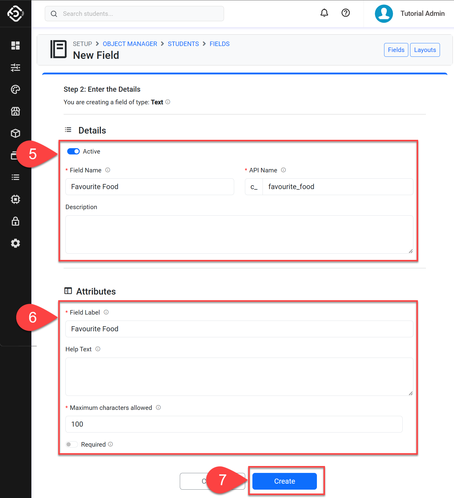Switch to the Layouts tab button
The image size is (454, 498).
425,50
